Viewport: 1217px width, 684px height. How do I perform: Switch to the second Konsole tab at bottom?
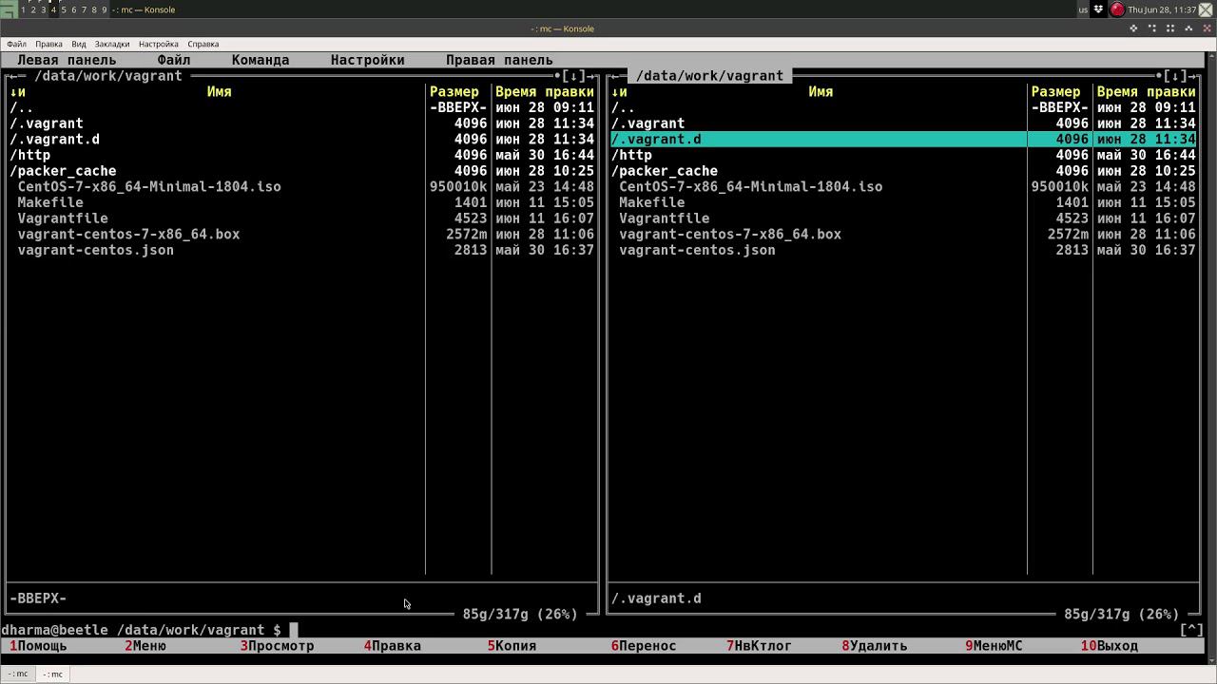pos(52,674)
